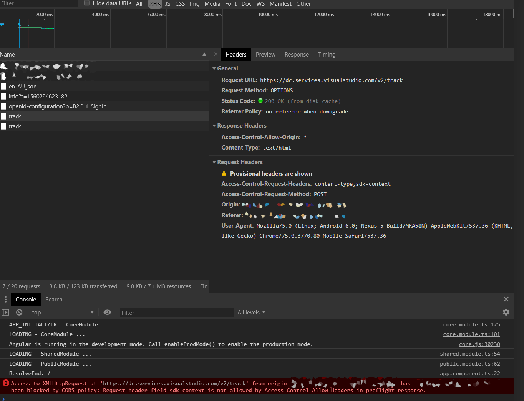Open the drawer kebab menu beside Console
The height and width of the screenshot is (401, 524).
coord(5,299)
